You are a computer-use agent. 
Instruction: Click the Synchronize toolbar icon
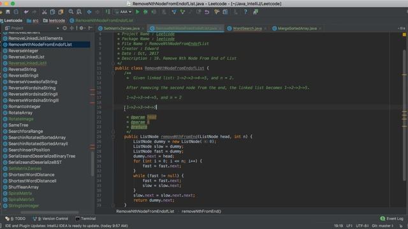pos(16,12)
